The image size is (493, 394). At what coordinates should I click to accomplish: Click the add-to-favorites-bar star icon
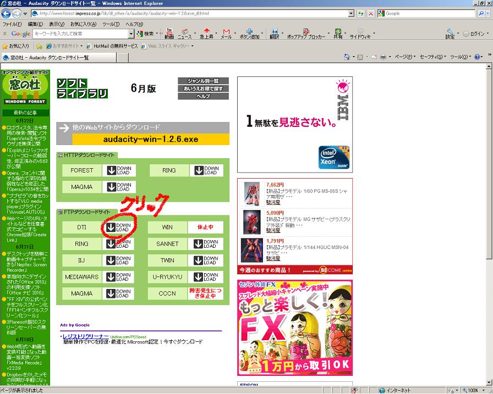point(39,46)
